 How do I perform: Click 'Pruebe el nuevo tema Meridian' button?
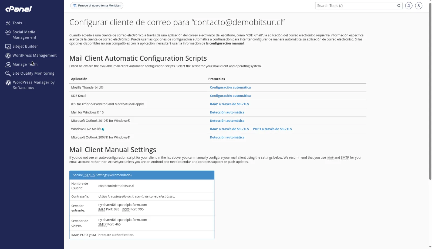97,6
